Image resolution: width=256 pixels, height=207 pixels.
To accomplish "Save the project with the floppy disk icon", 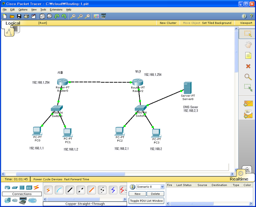I will pos(19,16).
